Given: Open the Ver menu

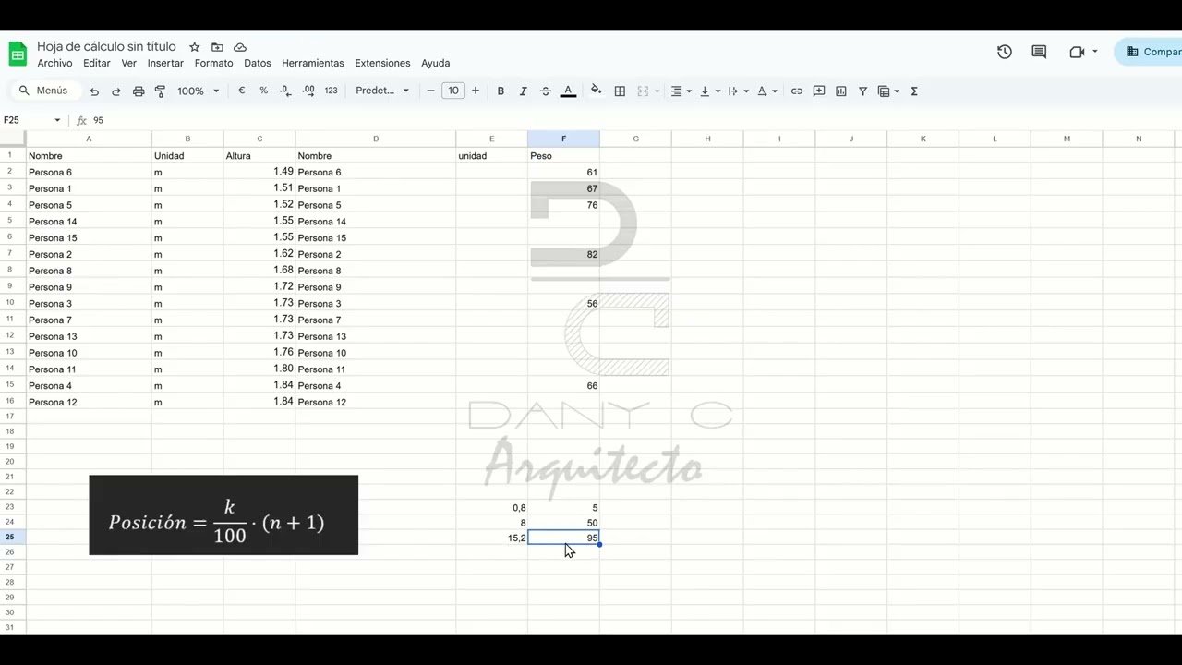Looking at the screenshot, I should [128, 63].
